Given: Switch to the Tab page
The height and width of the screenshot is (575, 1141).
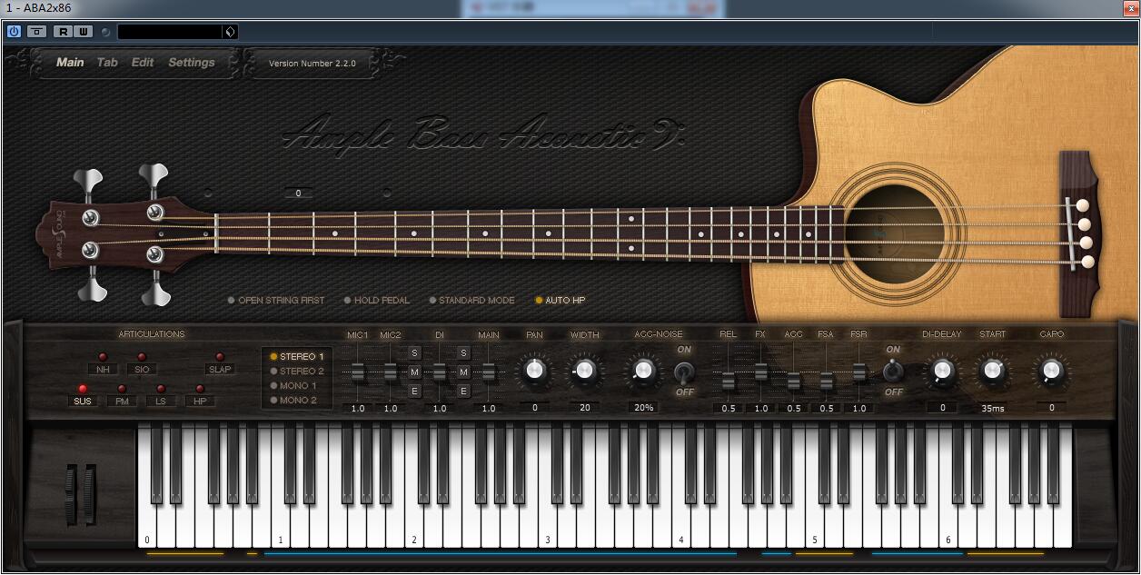Looking at the screenshot, I should click(107, 63).
